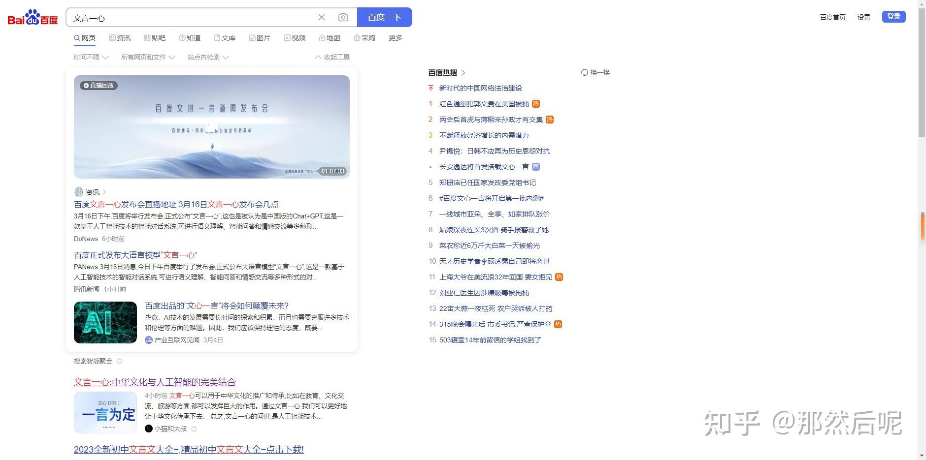Screen dimensions: 926x460
Task: Open hot topic #百度文心一言将开启第一批内测#
Action: pos(492,198)
